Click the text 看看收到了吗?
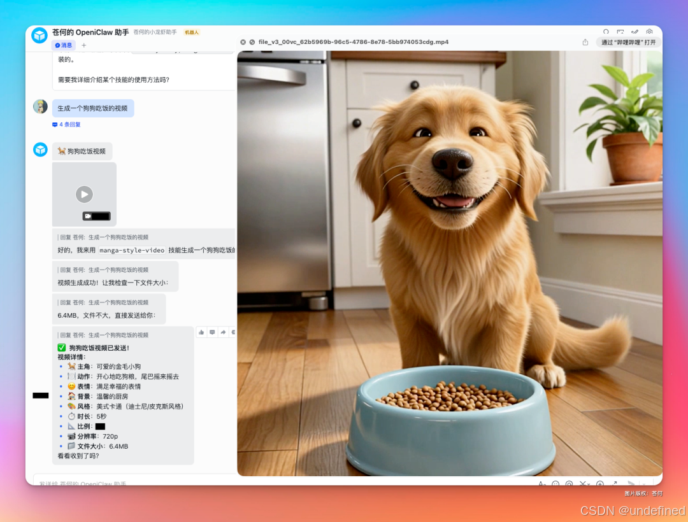 (x=78, y=456)
